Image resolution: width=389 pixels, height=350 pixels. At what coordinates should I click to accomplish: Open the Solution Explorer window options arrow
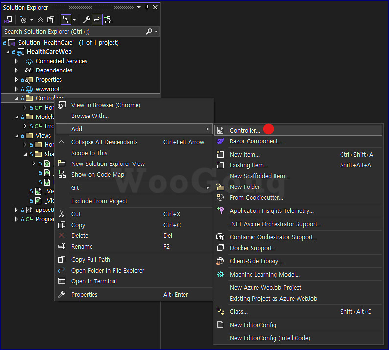[139, 7]
